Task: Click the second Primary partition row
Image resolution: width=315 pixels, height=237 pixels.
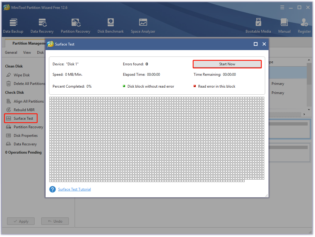Action: coord(278,93)
